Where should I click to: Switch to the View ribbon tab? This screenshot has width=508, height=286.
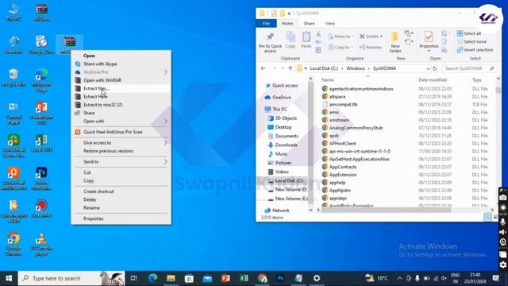pos(330,23)
